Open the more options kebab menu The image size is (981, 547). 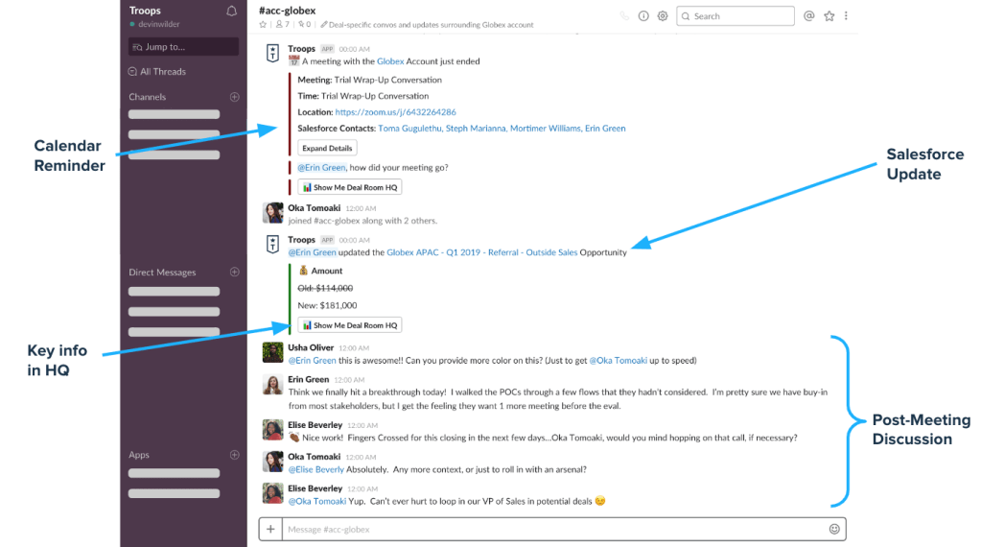(846, 16)
